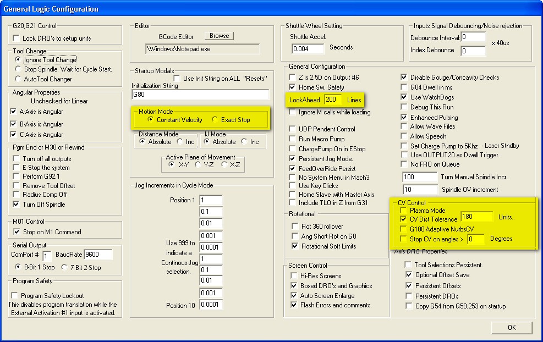The image size is (543, 342).
Task: Select Constant Velocity motion mode
Action: pos(151,120)
